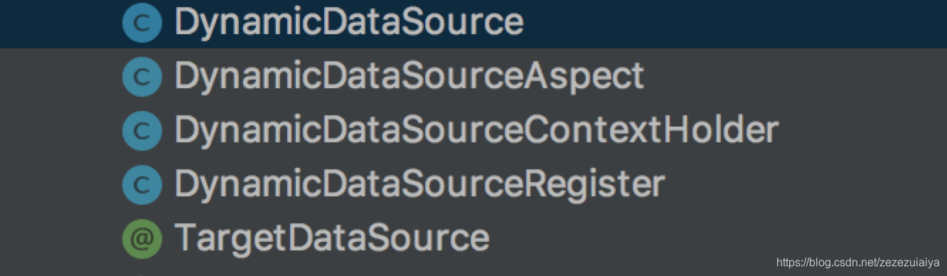947x276 pixels.
Task: Click indentation space left of ContextHolder row icon
Action: pyautogui.click(x=60, y=130)
